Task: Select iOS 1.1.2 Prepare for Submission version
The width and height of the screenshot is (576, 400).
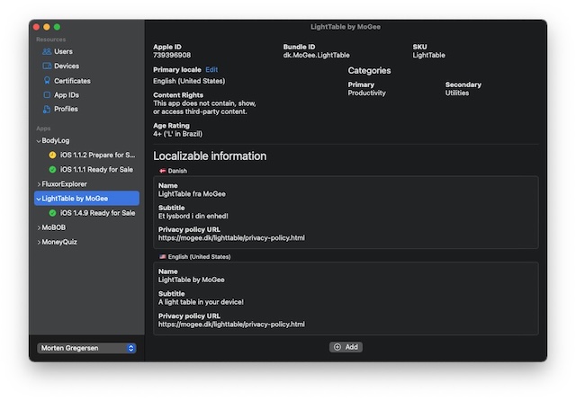Action: (x=97, y=155)
